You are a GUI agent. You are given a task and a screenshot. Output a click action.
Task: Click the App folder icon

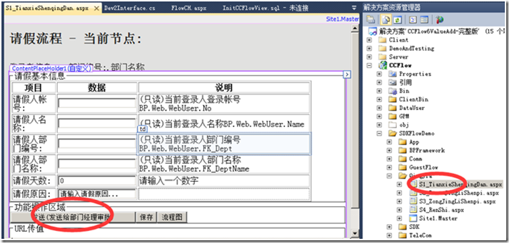pos(403,142)
